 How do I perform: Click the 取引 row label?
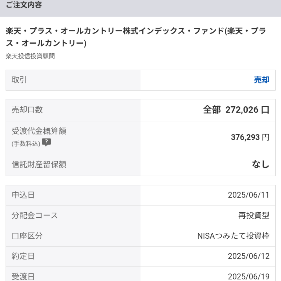[19, 80]
